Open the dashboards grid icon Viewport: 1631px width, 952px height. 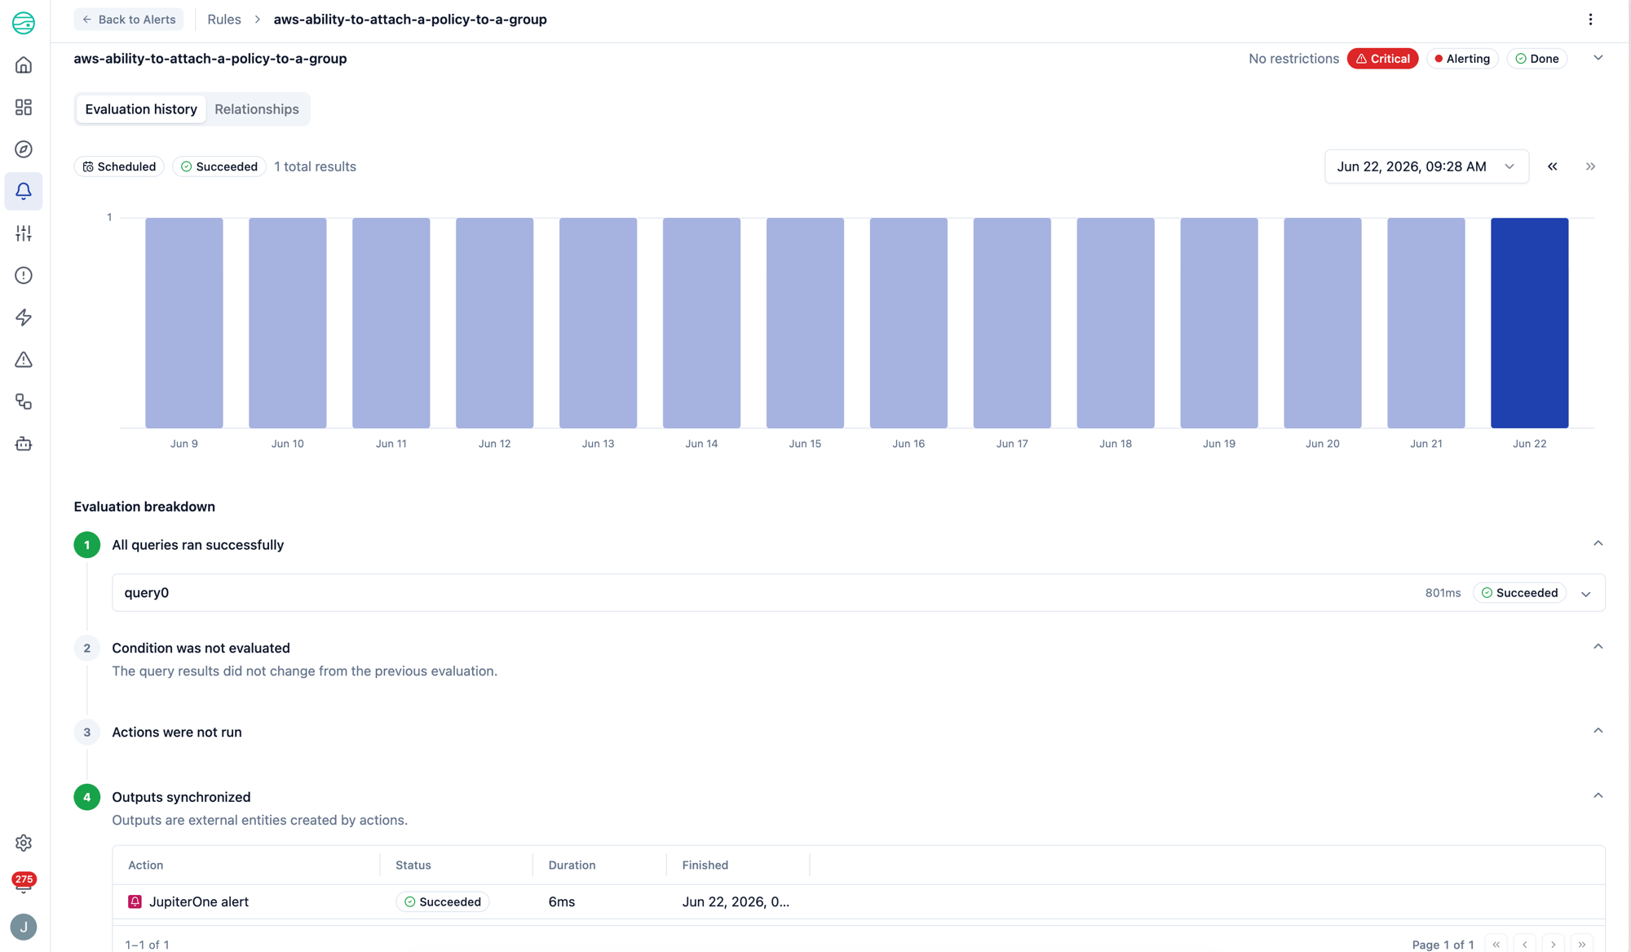click(24, 107)
